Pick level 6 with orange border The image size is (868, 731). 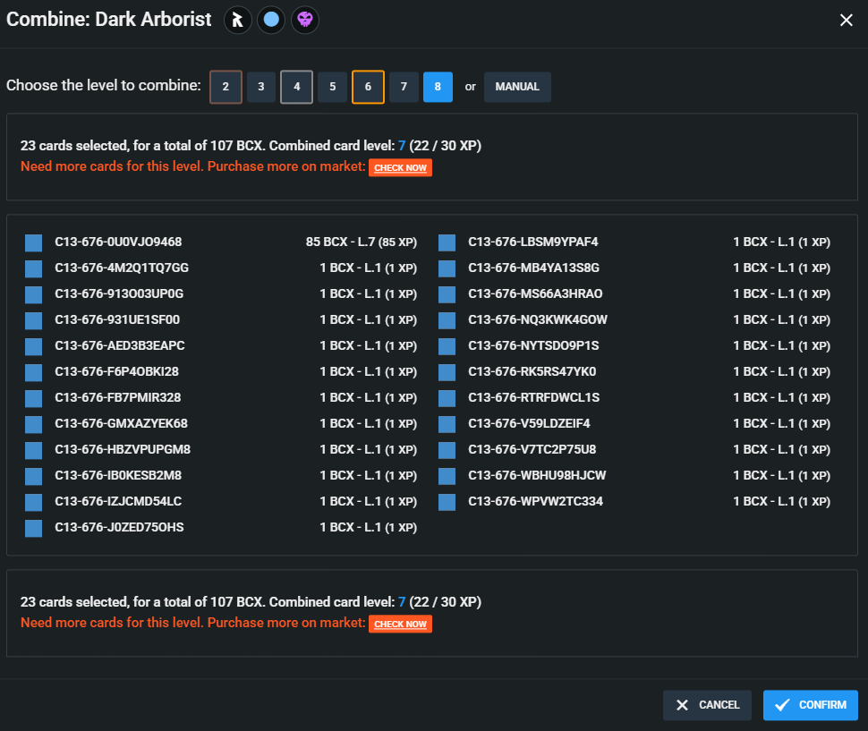tap(368, 87)
